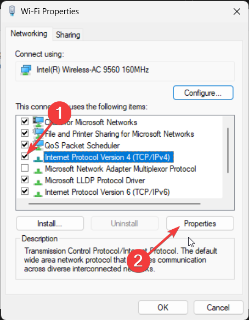Image resolution: width=249 pixels, height=320 pixels.
Task: Select the Networking tab
Action: pos(29,34)
